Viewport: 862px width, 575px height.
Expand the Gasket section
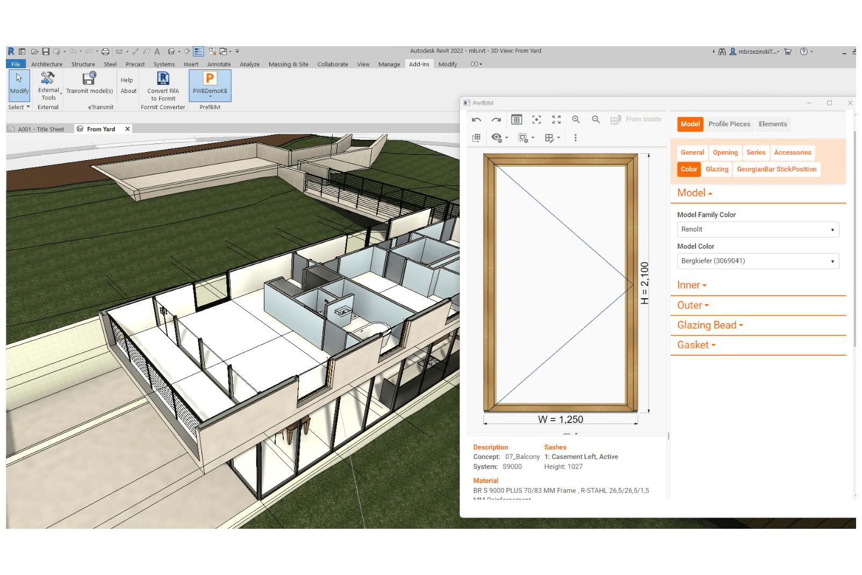(696, 345)
